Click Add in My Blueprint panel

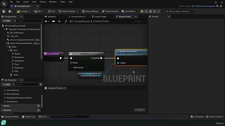[x=6, y=84]
